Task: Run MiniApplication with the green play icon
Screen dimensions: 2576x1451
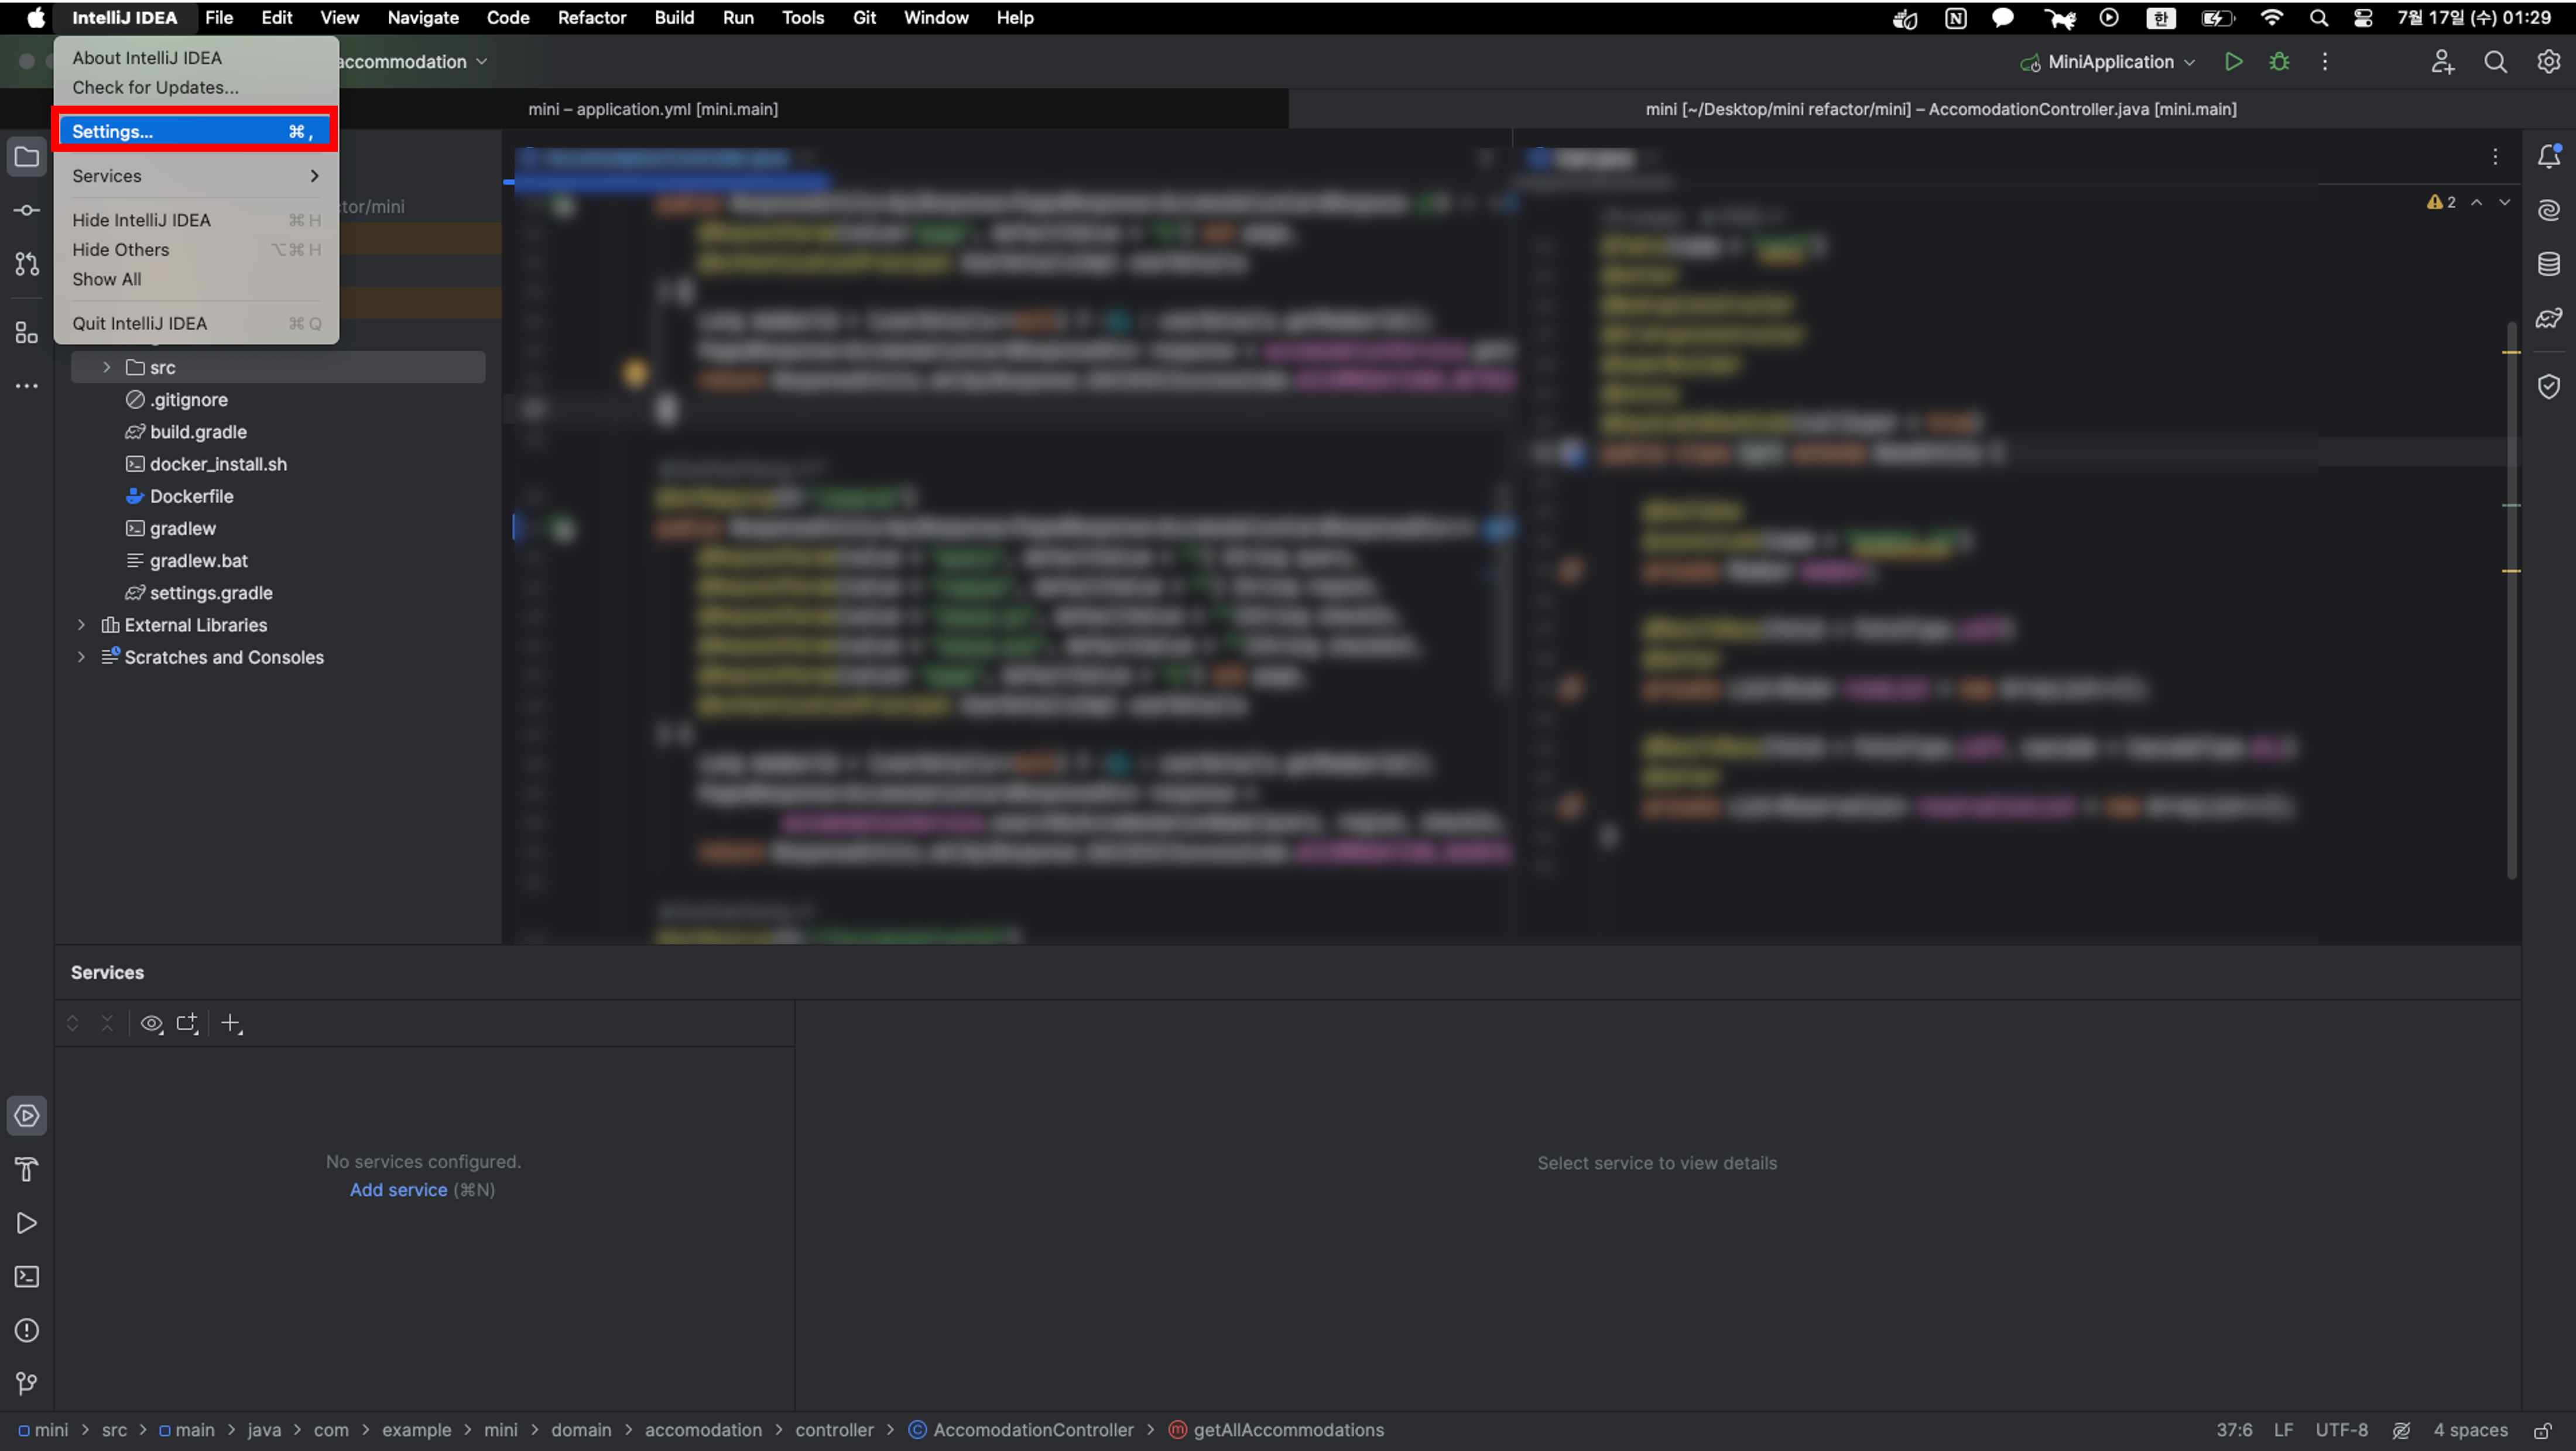Action: (x=2232, y=62)
